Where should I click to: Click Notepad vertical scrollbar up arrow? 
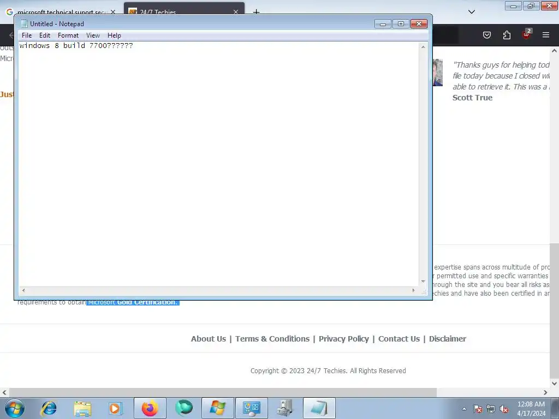[423, 47]
